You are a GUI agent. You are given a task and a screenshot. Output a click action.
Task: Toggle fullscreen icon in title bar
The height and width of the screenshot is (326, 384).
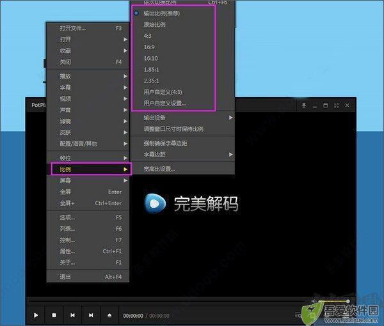(336, 105)
